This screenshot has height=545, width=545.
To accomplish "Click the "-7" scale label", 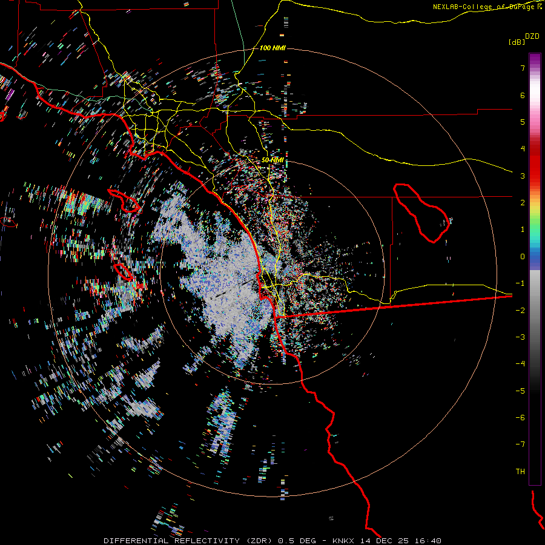I will 520,444.
